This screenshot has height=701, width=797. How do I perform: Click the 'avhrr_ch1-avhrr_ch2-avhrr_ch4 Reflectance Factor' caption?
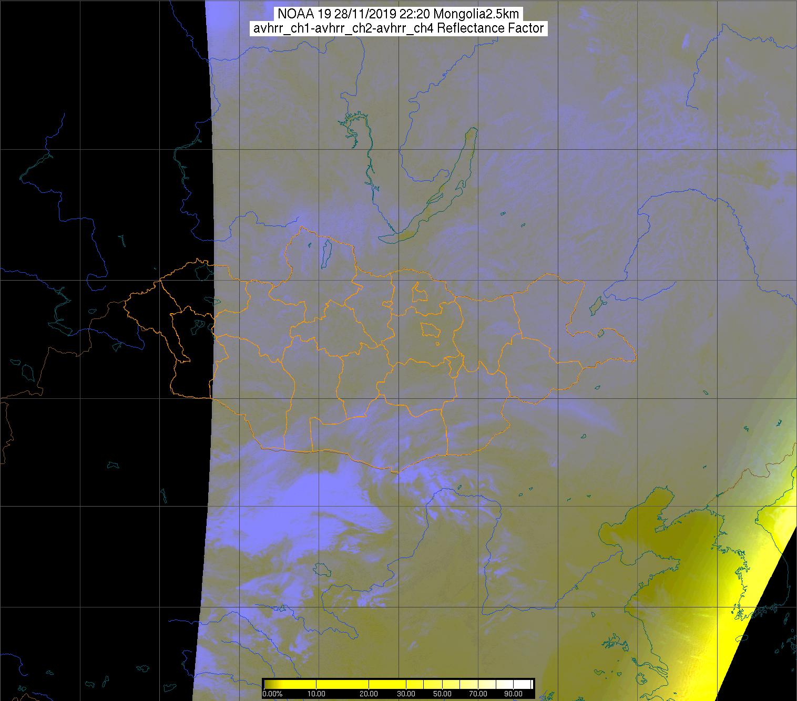(x=398, y=28)
